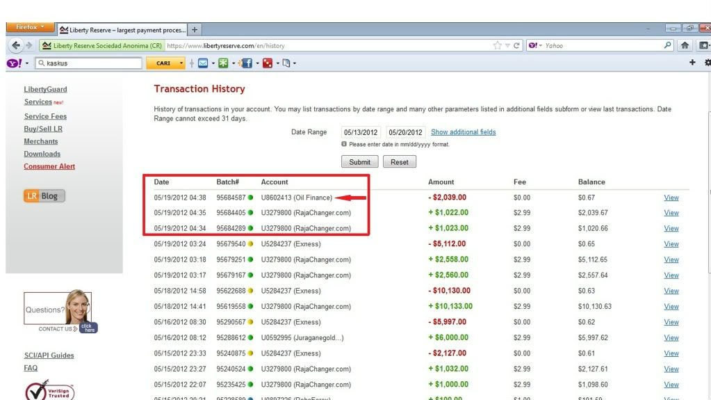Click the forward navigation arrow
Screen dimensions: 711x400
pyautogui.click(x=29, y=45)
